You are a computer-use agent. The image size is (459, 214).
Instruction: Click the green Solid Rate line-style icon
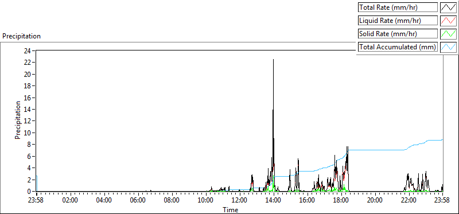coord(449,34)
